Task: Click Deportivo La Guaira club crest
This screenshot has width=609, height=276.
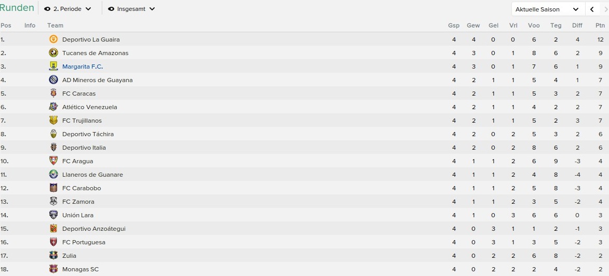Action: coord(53,40)
